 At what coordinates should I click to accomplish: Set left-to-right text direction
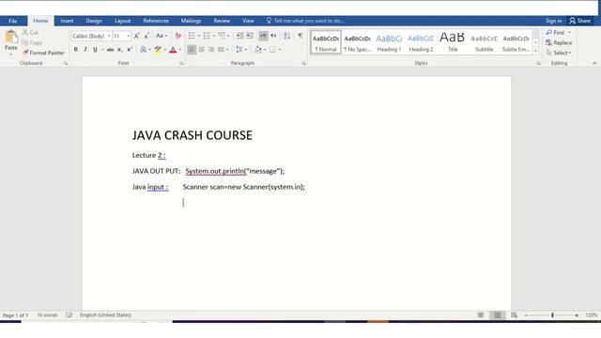(x=263, y=36)
